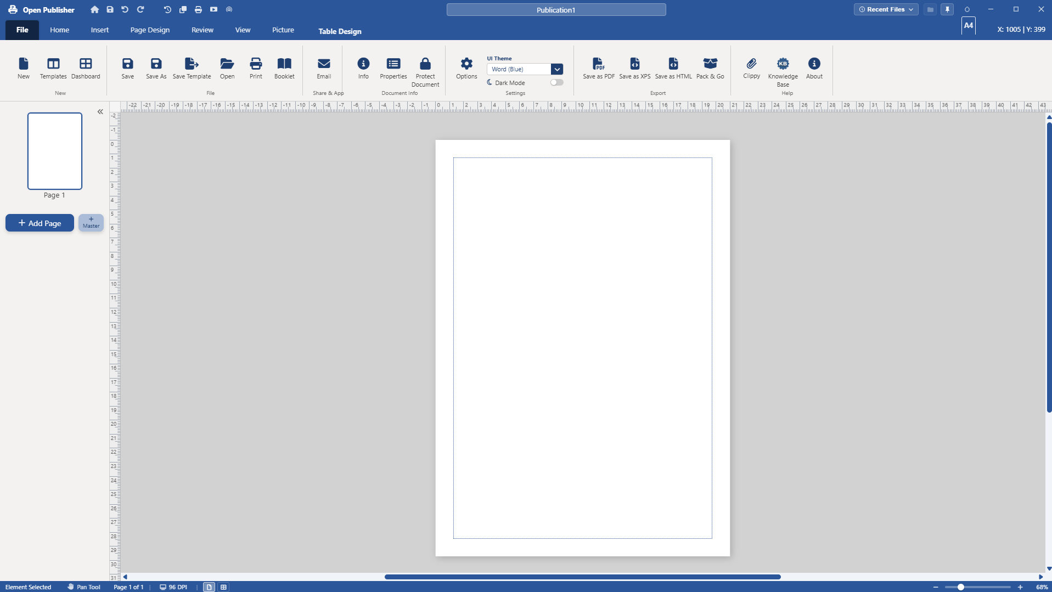This screenshot has width=1052, height=592.
Task: Click Save Template in the ribbon
Action: pyautogui.click(x=192, y=69)
